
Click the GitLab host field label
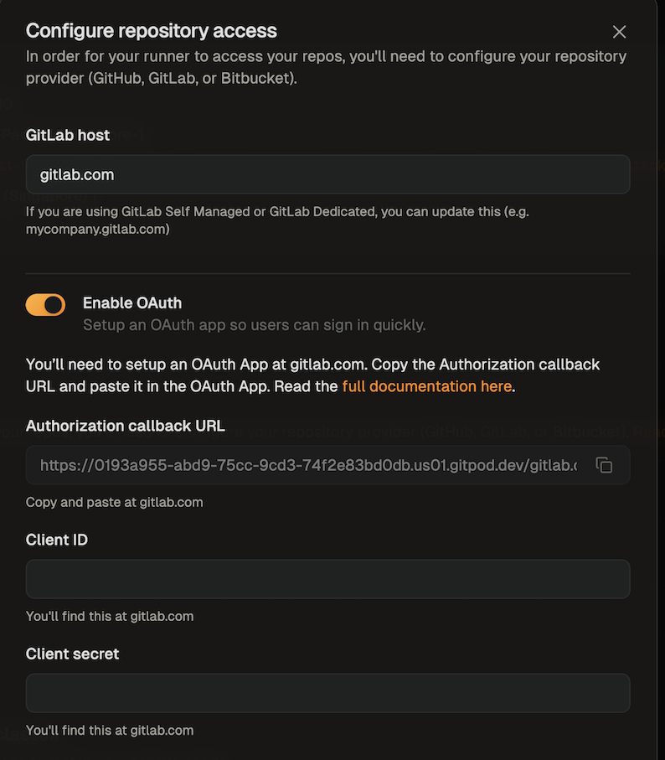tap(68, 135)
